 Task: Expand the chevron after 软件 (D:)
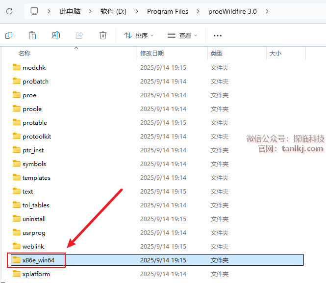137,11
